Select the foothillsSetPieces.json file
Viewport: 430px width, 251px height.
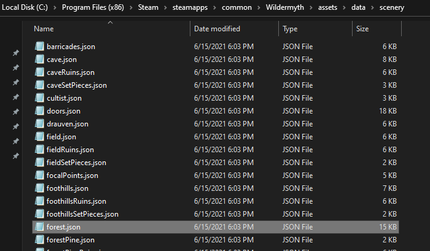coord(82,214)
